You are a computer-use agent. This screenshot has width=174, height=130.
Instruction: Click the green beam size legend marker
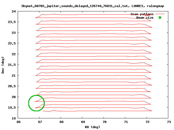click(160, 18)
